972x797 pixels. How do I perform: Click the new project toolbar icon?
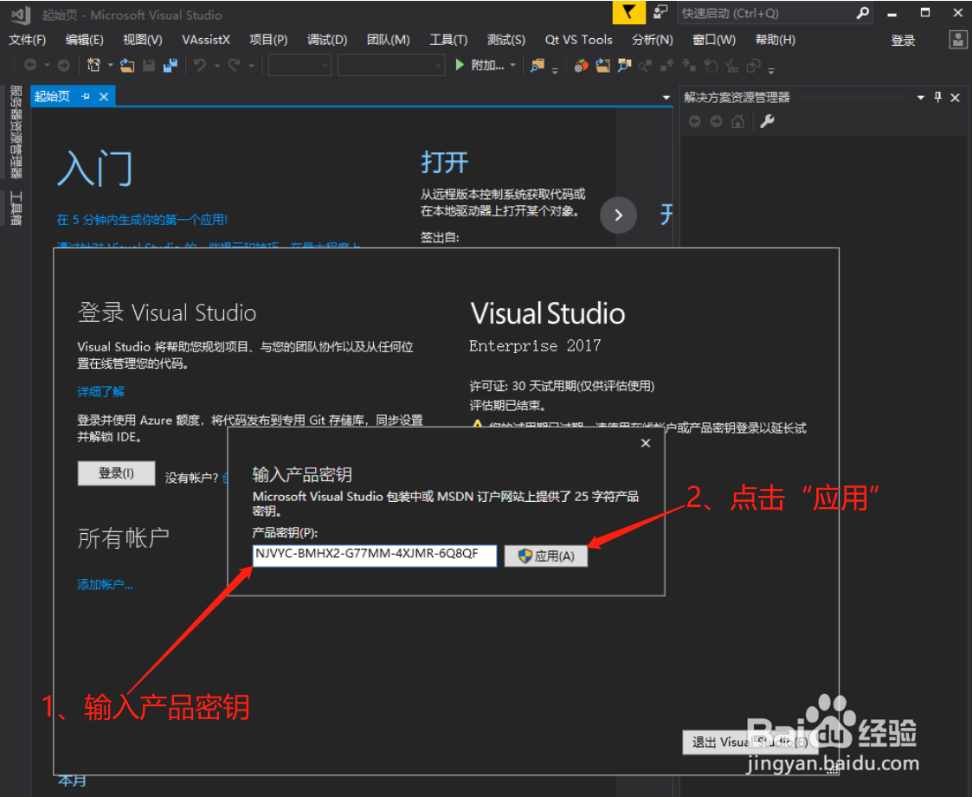pos(93,64)
